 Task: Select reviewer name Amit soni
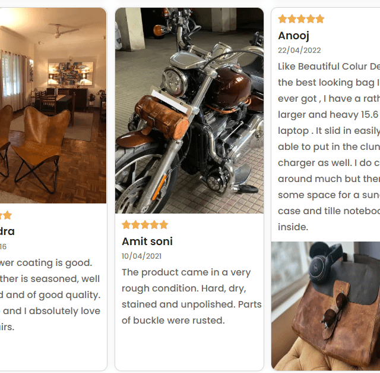click(147, 242)
